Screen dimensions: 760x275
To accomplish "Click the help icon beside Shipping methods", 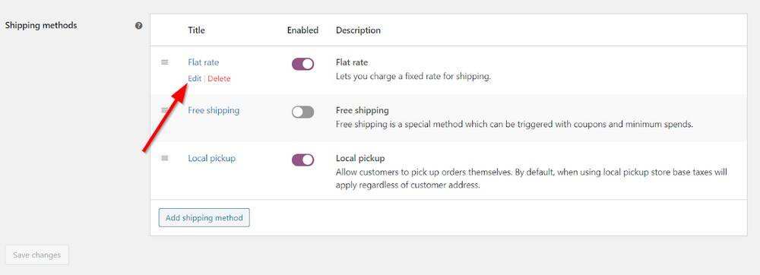I will [x=138, y=26].
